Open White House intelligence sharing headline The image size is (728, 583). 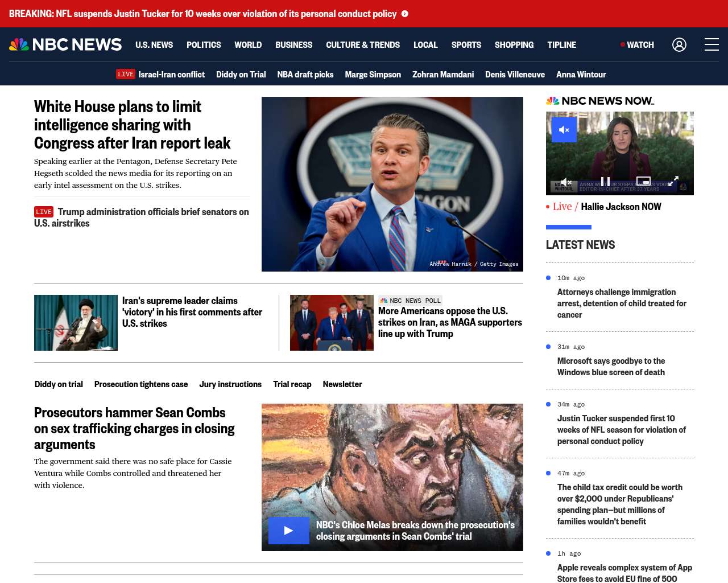(x=132, y=125)
